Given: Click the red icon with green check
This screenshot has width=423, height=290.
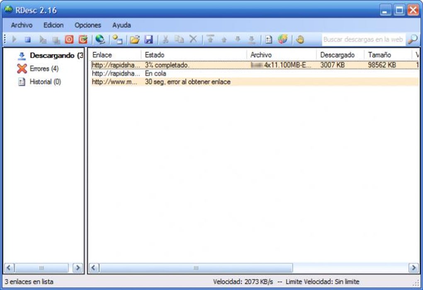Looking at the screenshot, I should point(83,39).
